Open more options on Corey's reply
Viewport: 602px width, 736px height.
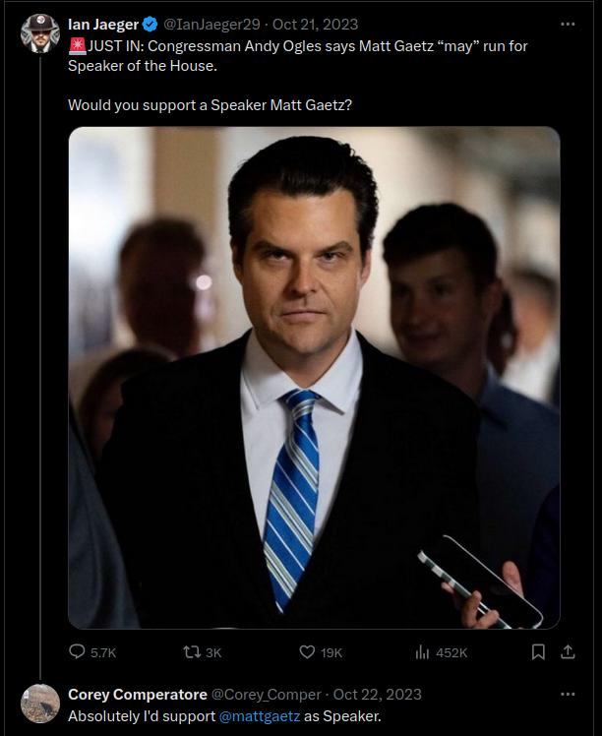pyautogui.click(x=568, y=694)
